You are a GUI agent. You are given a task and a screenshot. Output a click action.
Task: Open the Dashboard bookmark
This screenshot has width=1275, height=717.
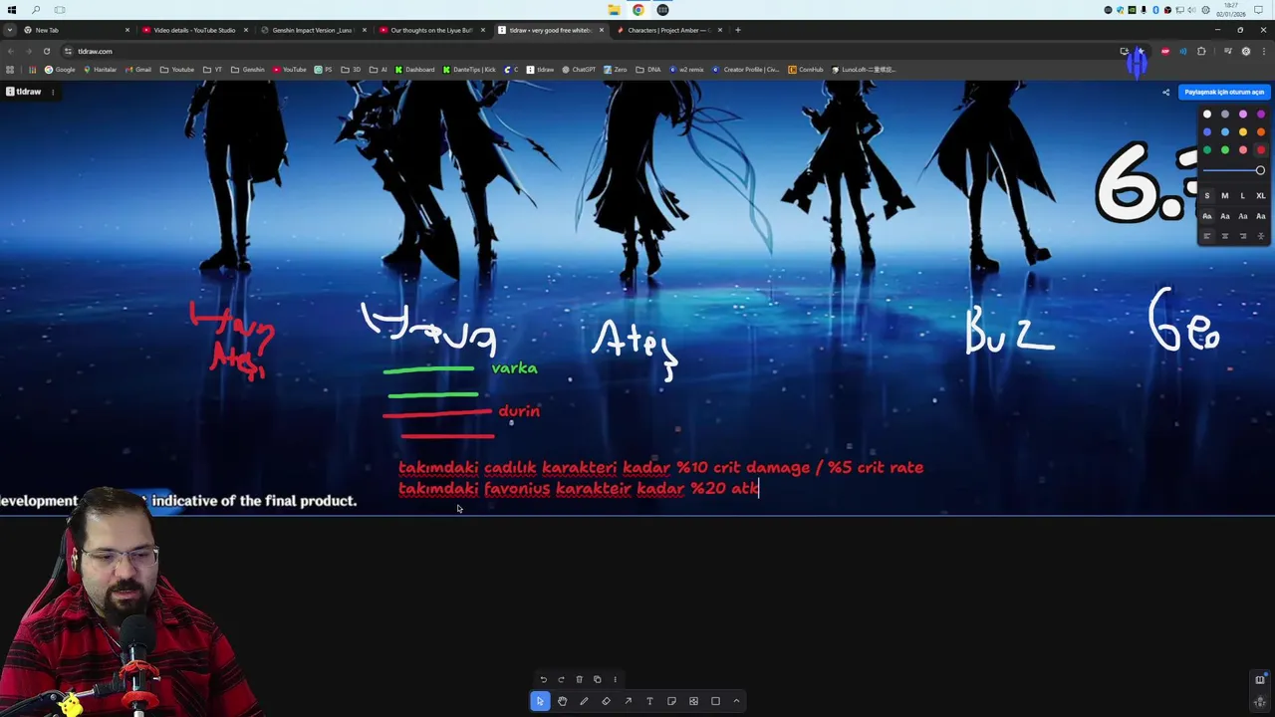coord(414,70)
